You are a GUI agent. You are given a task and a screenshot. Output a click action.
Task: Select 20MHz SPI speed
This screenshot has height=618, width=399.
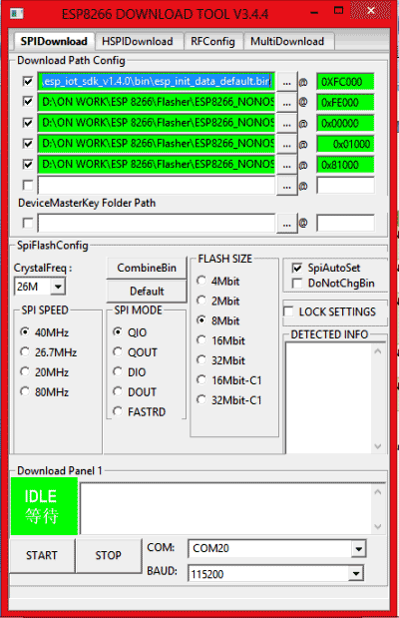pyautogui.click(x=44, y=372)
